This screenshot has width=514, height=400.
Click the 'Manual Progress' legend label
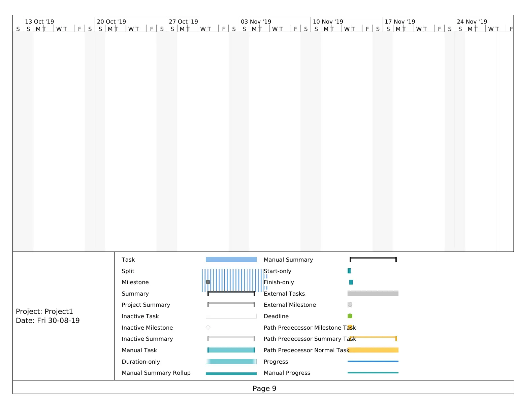tap(287, 373)
